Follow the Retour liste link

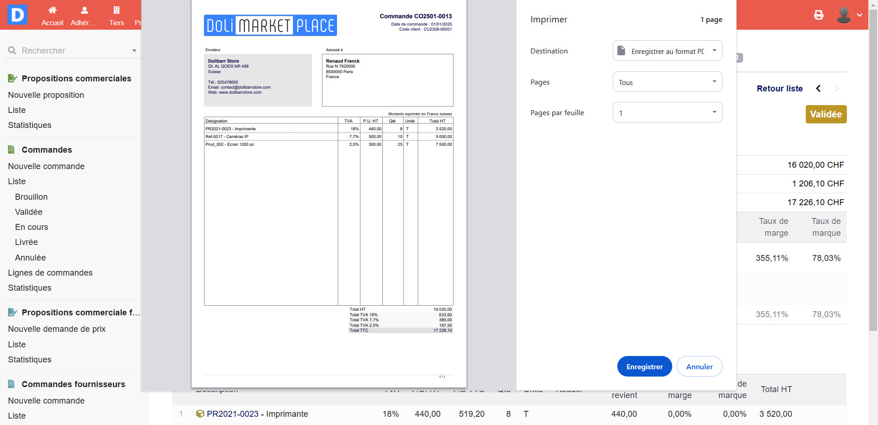pos(779,89)
